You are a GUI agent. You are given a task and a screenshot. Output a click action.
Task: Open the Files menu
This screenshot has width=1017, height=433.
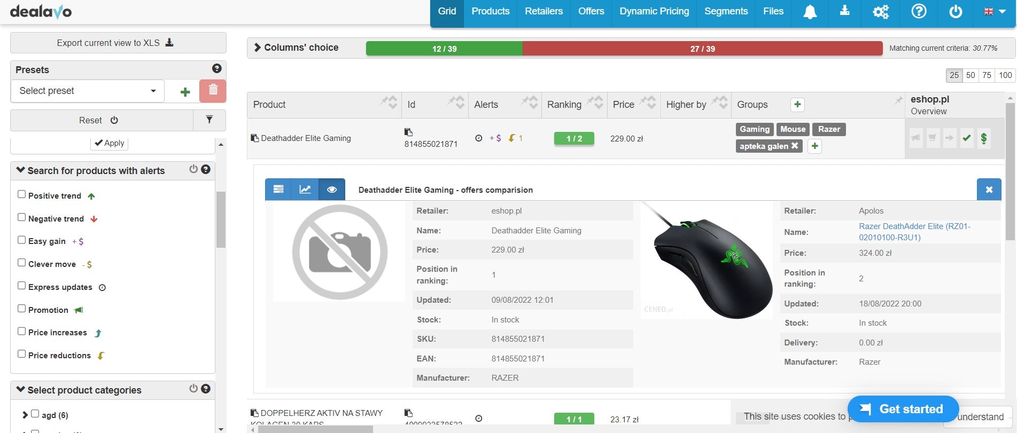pyautogui.click(x=773, y=11)
